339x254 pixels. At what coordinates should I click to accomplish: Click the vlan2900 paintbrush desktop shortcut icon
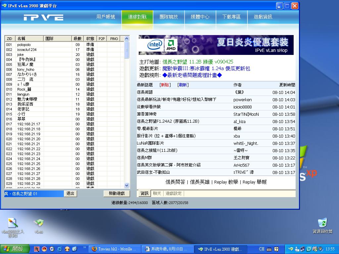pos(13,223)
